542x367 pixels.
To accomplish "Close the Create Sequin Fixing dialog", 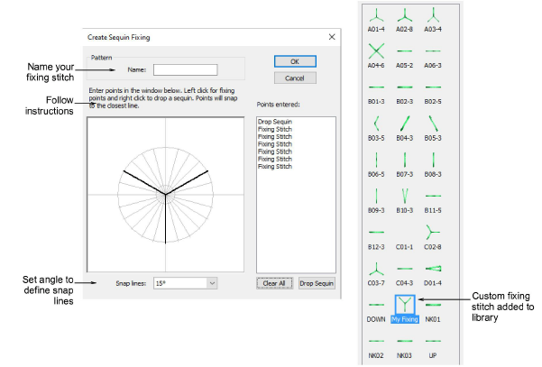I will 331,37.
